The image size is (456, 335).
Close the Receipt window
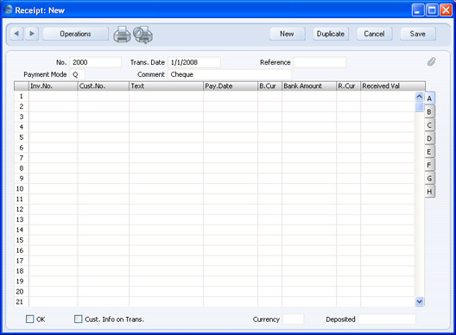tap(446, 10)
